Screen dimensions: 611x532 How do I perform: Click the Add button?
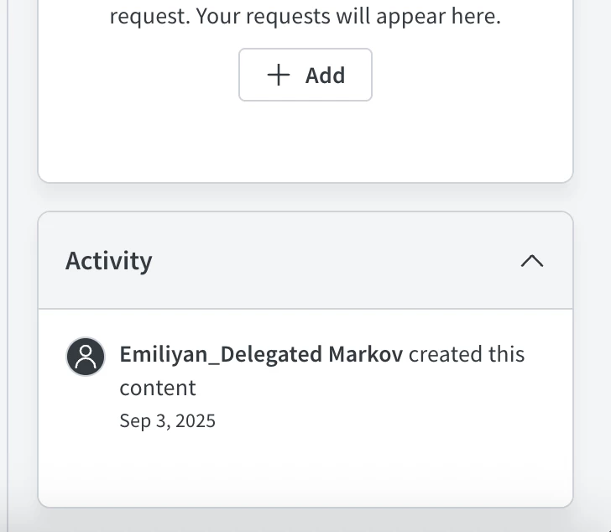305,75
